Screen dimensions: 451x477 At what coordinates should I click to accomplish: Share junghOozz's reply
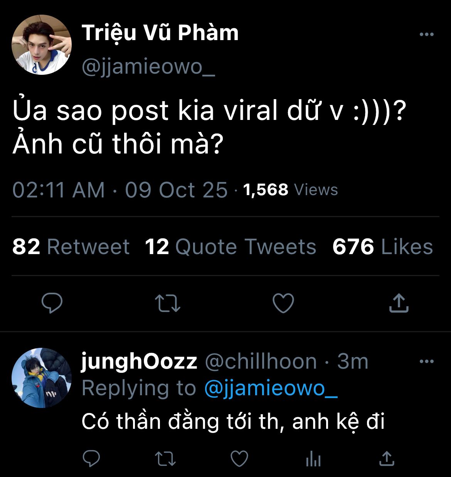pyautogui.click(x=387, y=458)
